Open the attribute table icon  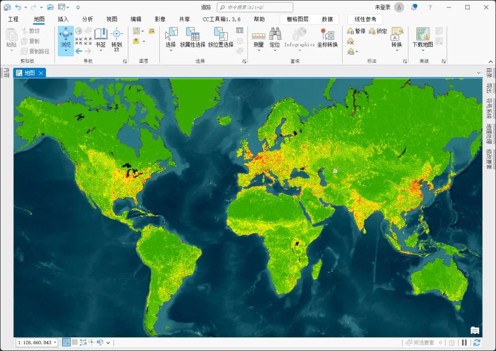pyautogui.click(x=240, y=31)
